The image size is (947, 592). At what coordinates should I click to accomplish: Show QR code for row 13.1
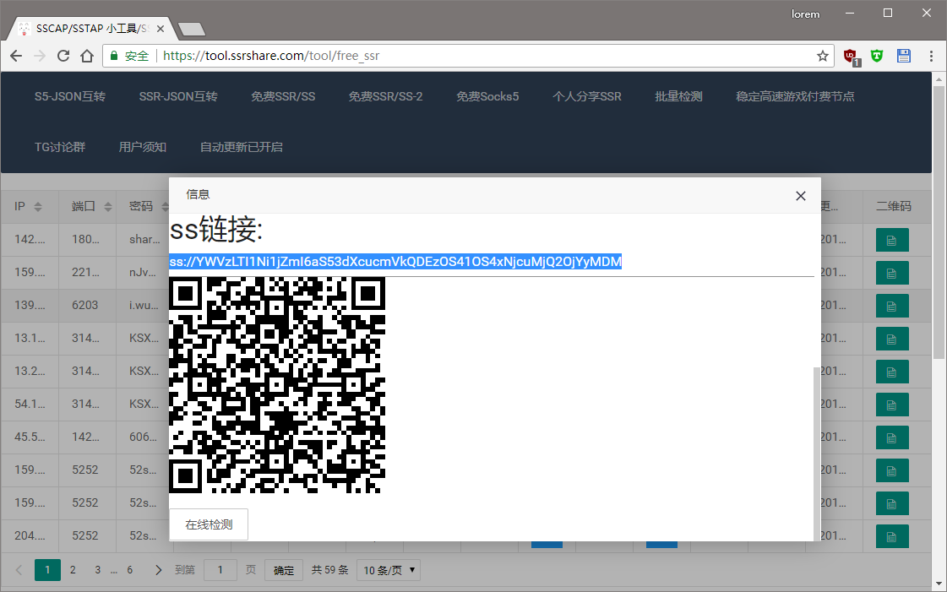pyautogui.click(x=892, y=339)
